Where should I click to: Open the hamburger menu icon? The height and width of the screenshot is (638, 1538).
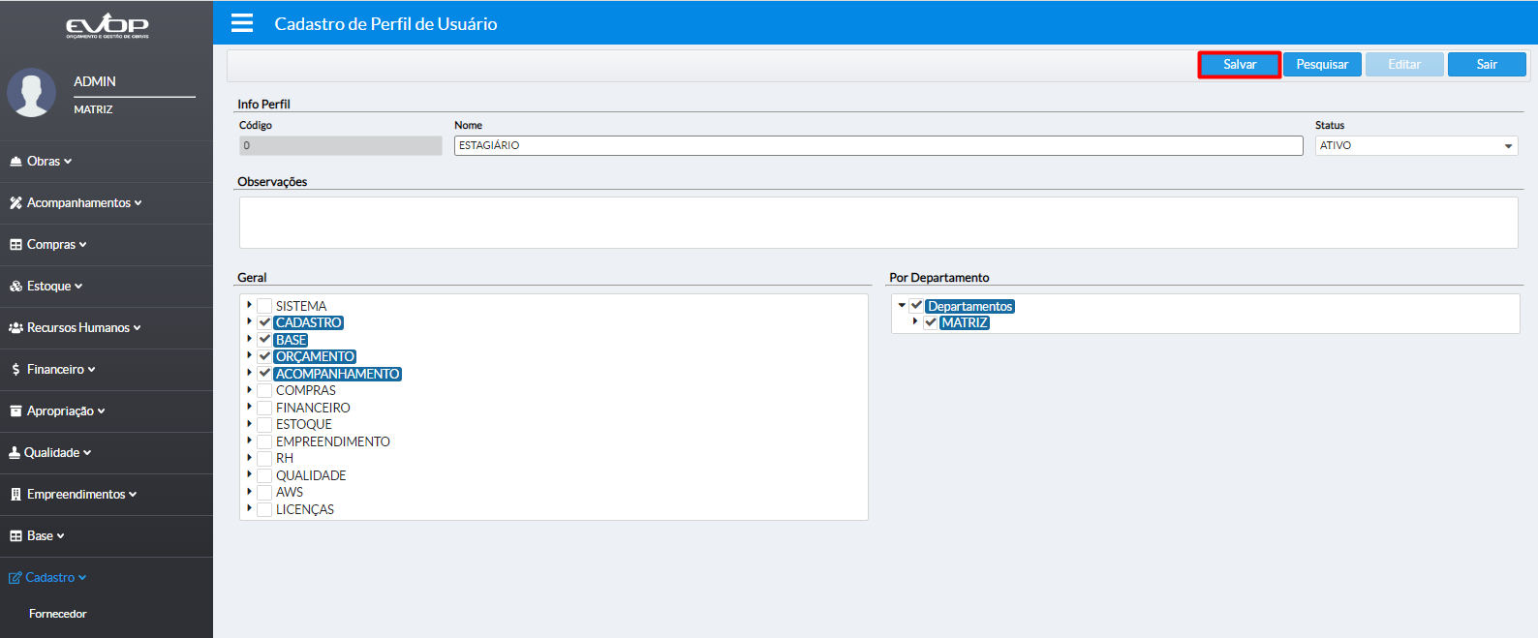tap(242, 23)
